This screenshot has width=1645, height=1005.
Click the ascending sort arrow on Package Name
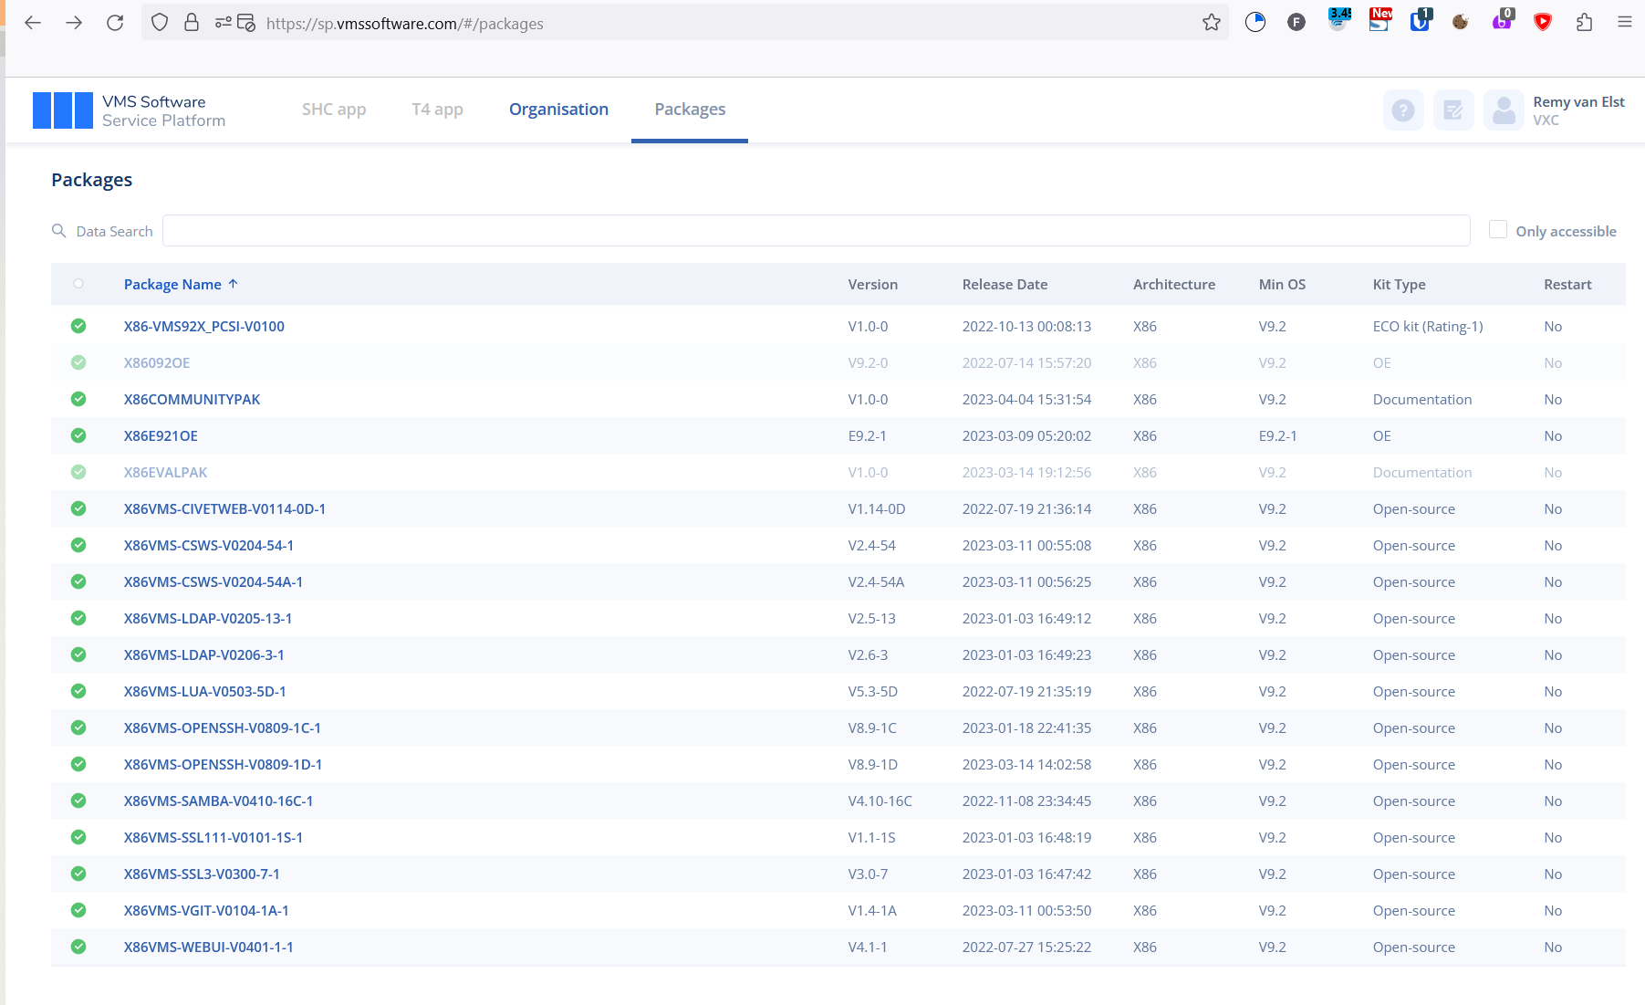pos(234,283)
